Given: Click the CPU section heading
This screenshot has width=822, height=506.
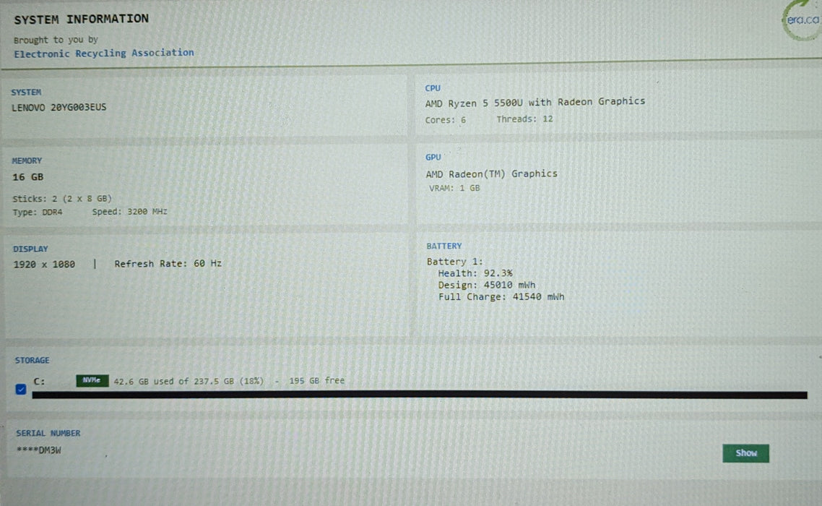Looking at the screenshot, I should [433, 88].
